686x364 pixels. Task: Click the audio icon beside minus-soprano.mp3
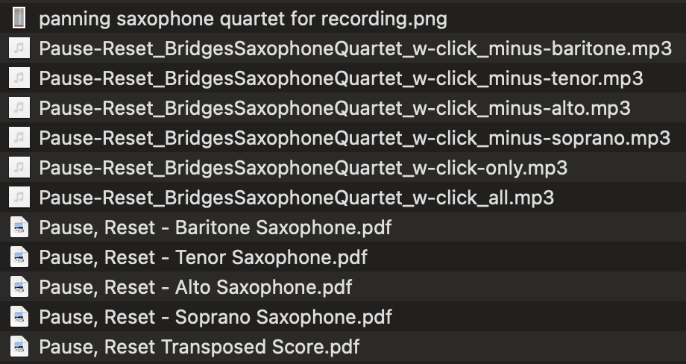click(19, 138)
